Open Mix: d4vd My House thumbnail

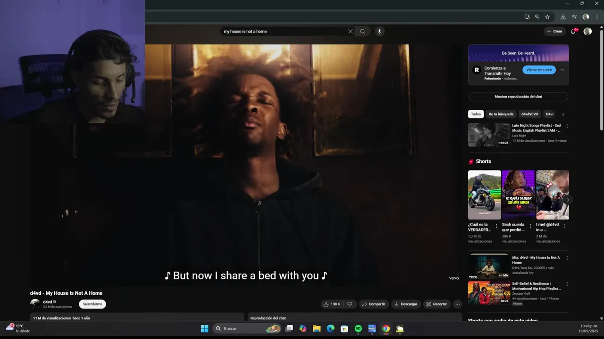[489, 266]
